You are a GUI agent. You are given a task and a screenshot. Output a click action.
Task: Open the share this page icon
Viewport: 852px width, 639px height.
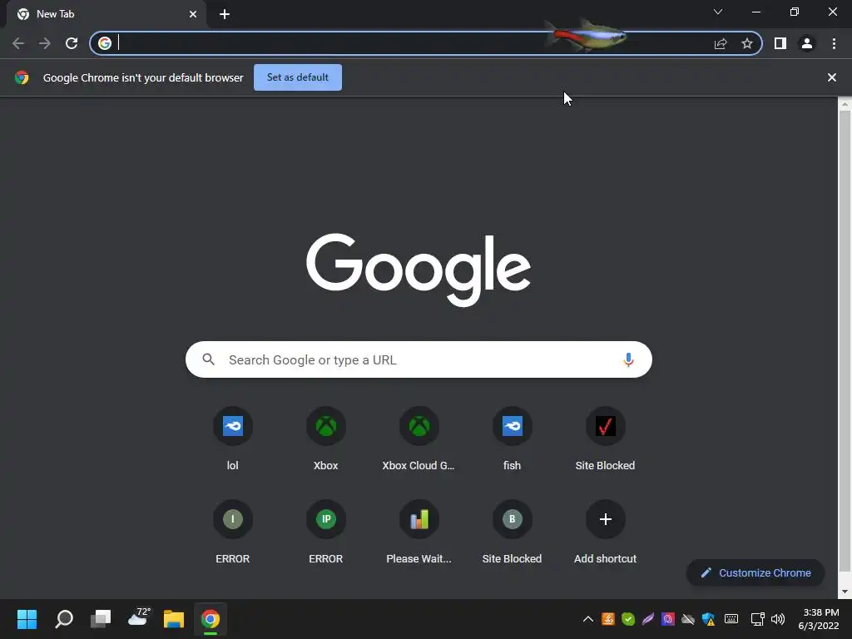[721, 43]
